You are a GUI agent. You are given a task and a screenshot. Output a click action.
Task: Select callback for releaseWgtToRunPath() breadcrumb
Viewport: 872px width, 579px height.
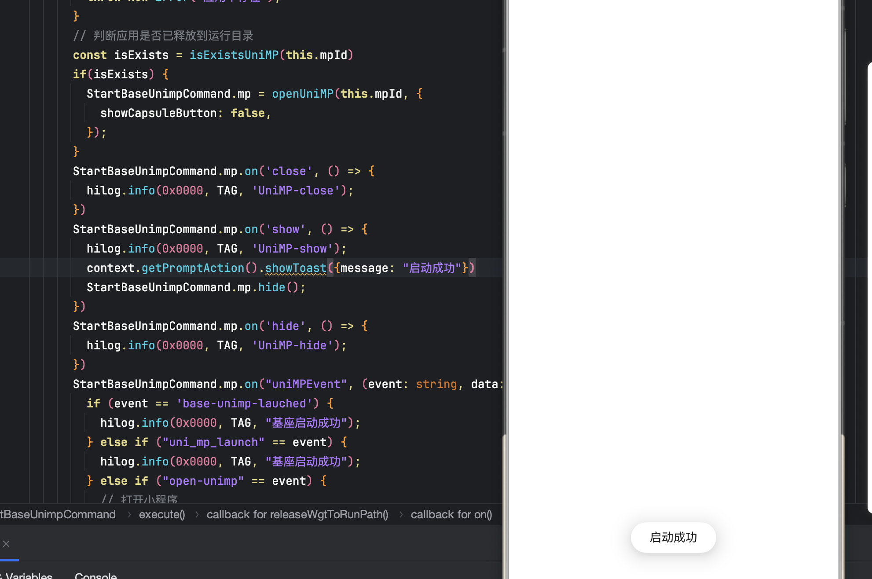297,514
